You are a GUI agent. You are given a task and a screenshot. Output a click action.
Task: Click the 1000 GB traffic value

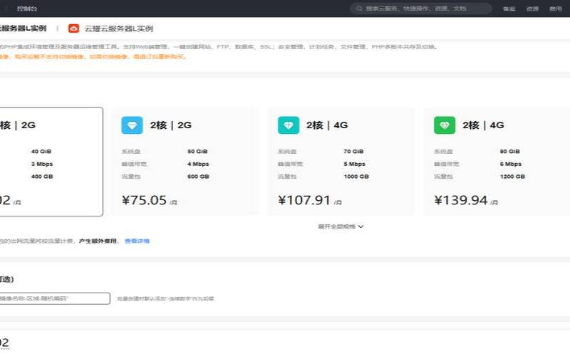(x=356, y=177)
